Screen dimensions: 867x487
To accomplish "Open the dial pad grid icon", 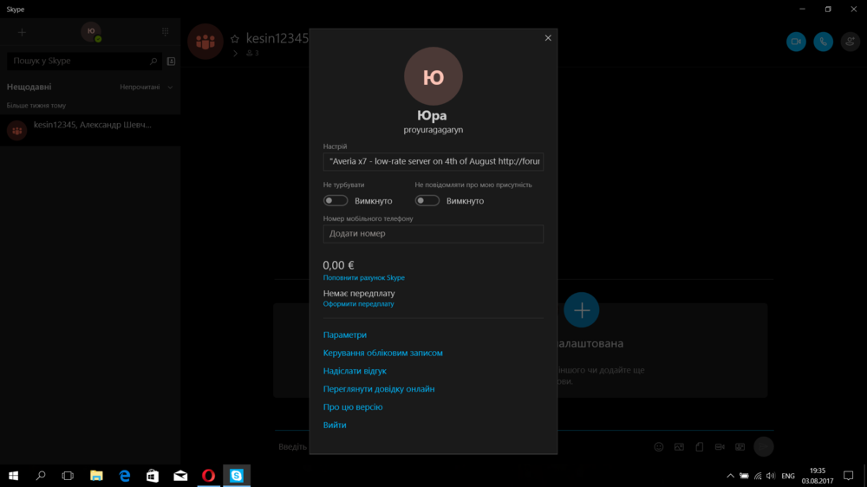I will pyautogui.click(x=166, y=31).
